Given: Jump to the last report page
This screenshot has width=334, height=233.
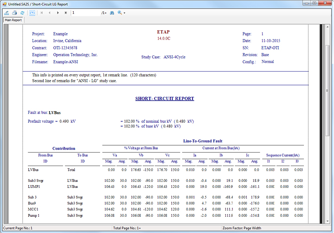Looking at the screenshot, I should pos(65,13).
